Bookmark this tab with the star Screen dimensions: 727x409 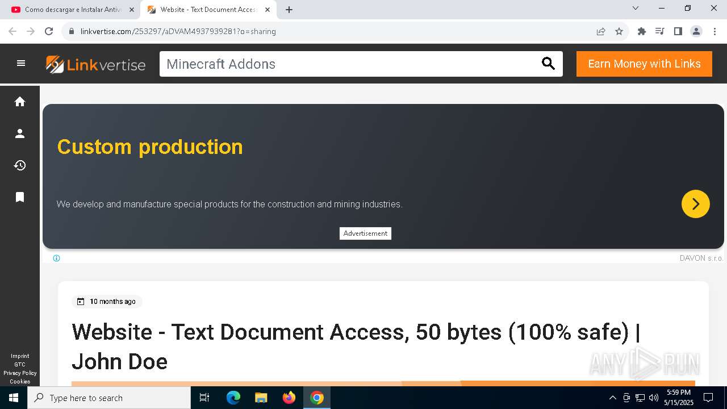[x=619, y=31]
